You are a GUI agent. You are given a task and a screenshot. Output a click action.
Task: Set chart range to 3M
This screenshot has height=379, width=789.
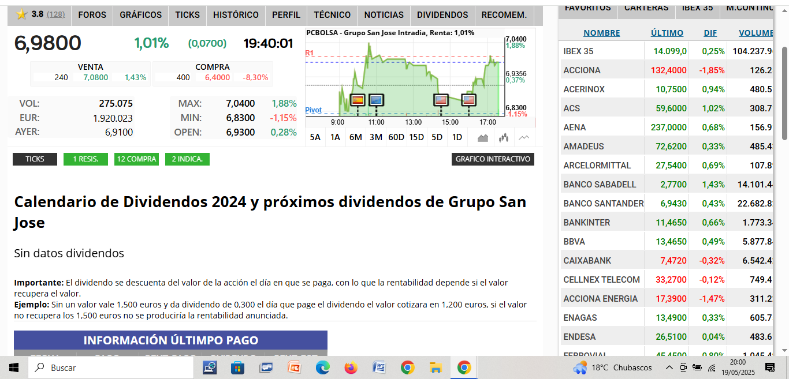pos(376,137)
